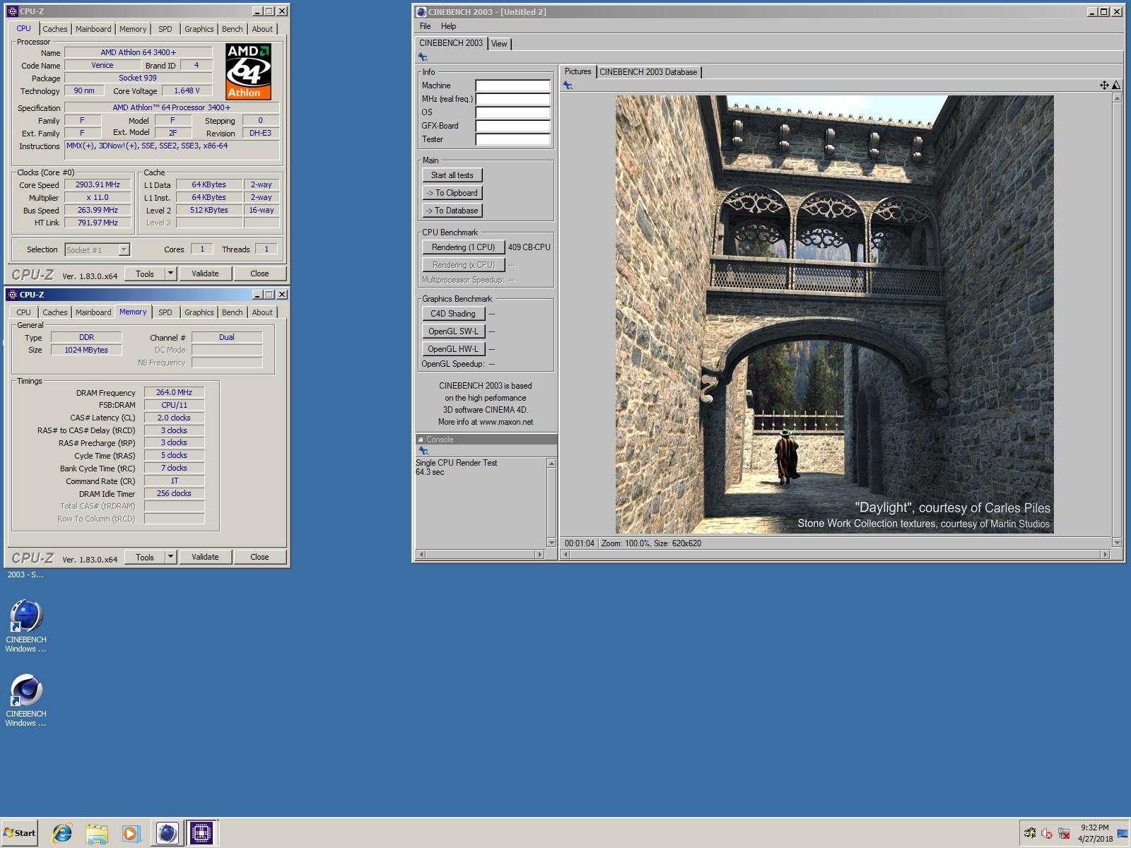Click To Database button
1131x848 pixels.
click(x=452, y=211)
